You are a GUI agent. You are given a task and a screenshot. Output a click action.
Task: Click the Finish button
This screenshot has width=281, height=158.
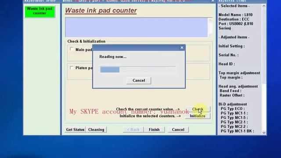(x=154, y=129)
